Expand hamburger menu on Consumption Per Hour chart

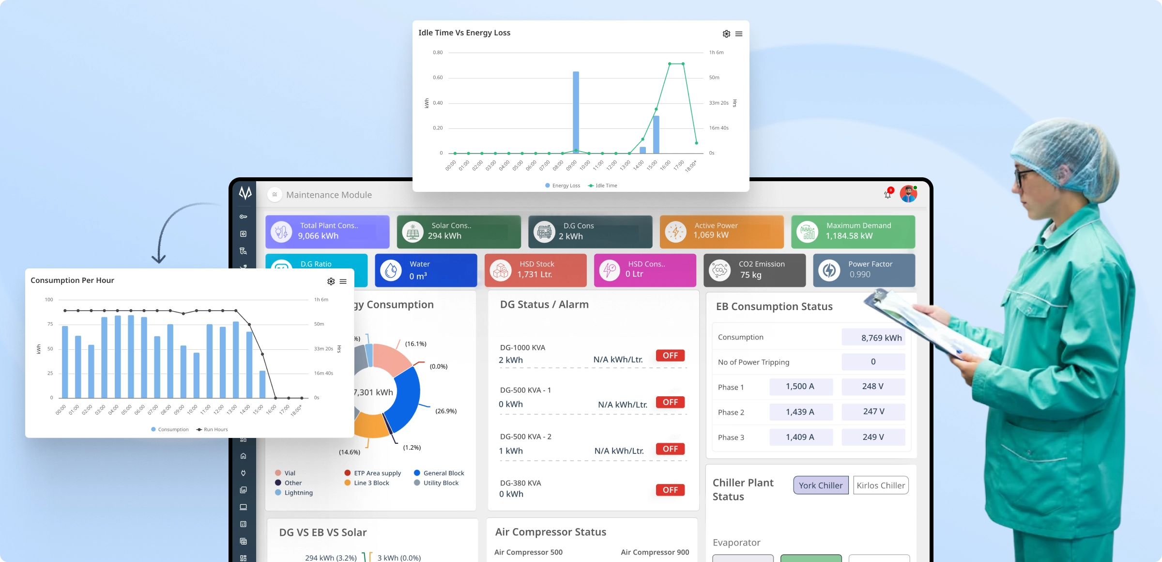click(343, 281)
